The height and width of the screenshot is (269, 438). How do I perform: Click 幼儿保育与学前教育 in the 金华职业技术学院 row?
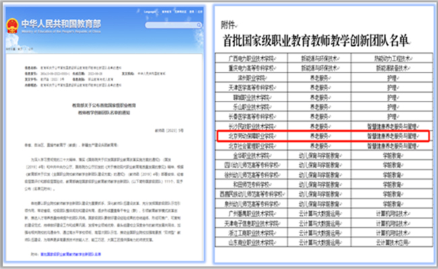[319, 155]
